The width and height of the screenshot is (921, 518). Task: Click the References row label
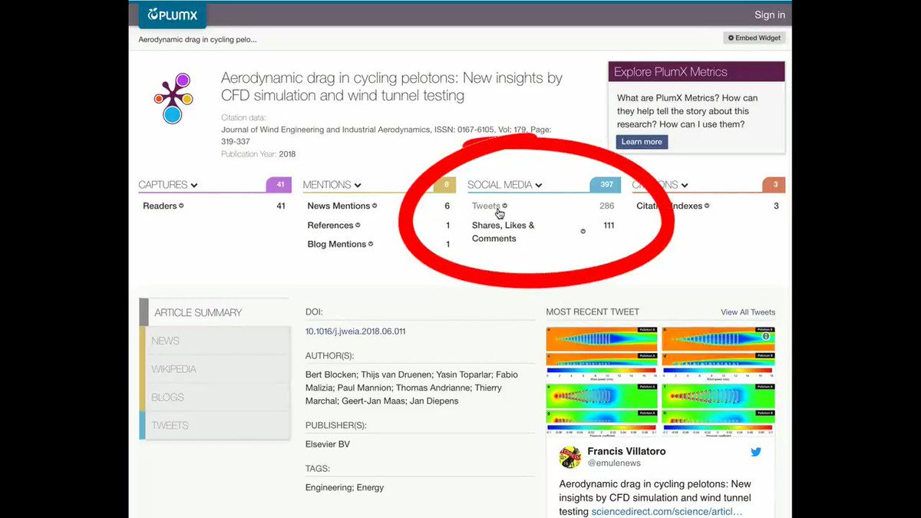coord(330,225)
